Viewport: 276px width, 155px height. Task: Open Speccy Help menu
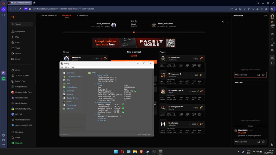click(73, 67)
